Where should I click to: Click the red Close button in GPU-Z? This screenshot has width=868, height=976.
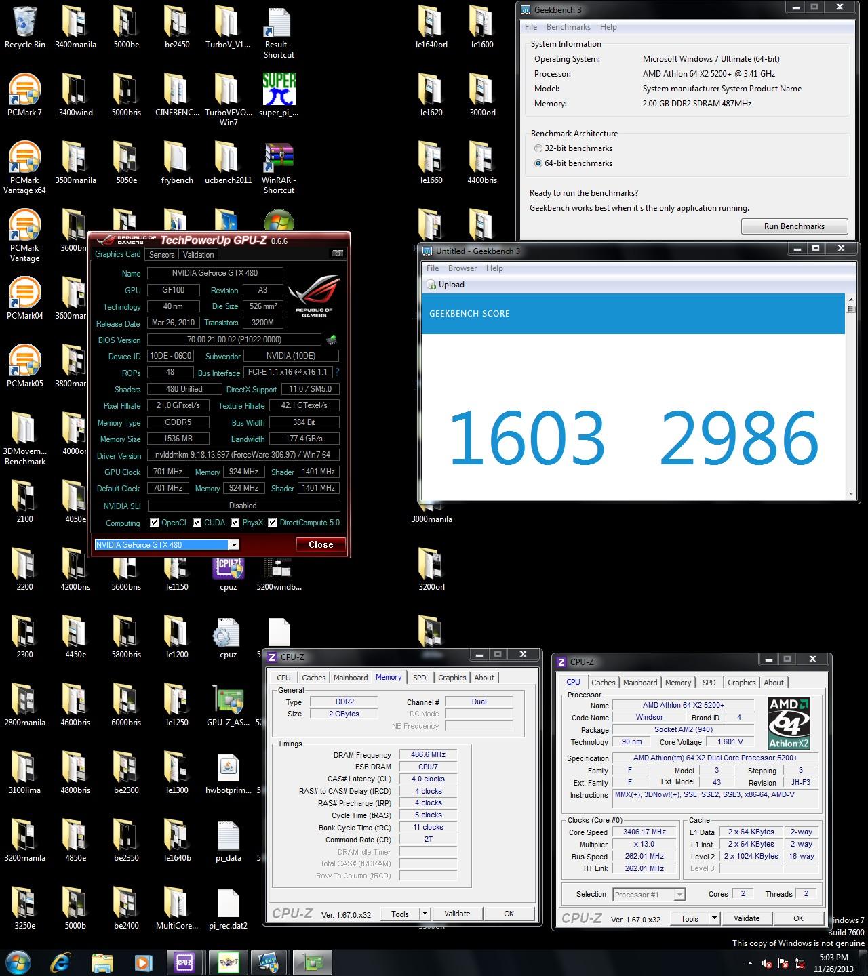click(321, 544)
